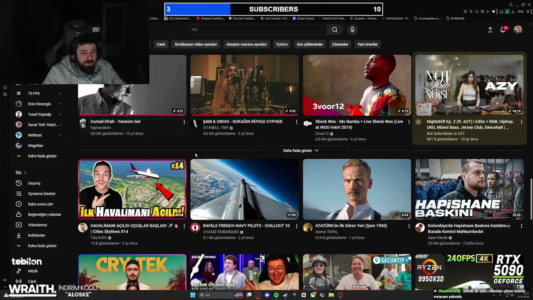Play the Rafale cockpit 17:59 thumbnail
This screenshot has height=300, width=533.
pos(244,189)
